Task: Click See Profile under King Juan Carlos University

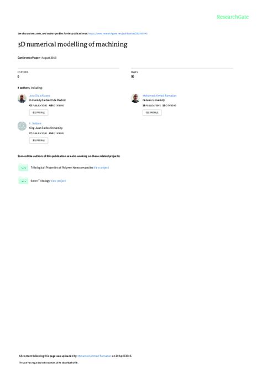Action: coord(39,140)
